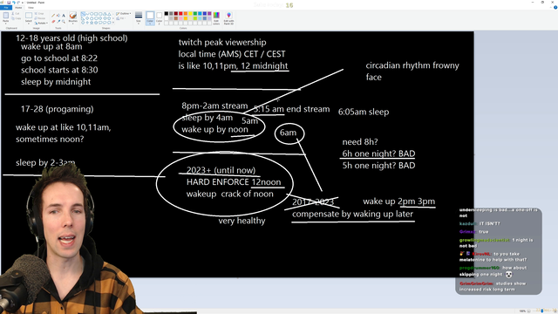Click the 'very healthy' text on canvas

tap(242, 221)
